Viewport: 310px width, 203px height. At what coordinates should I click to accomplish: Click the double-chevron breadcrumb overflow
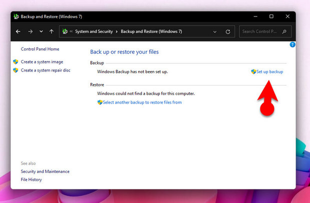pos(71,31)
